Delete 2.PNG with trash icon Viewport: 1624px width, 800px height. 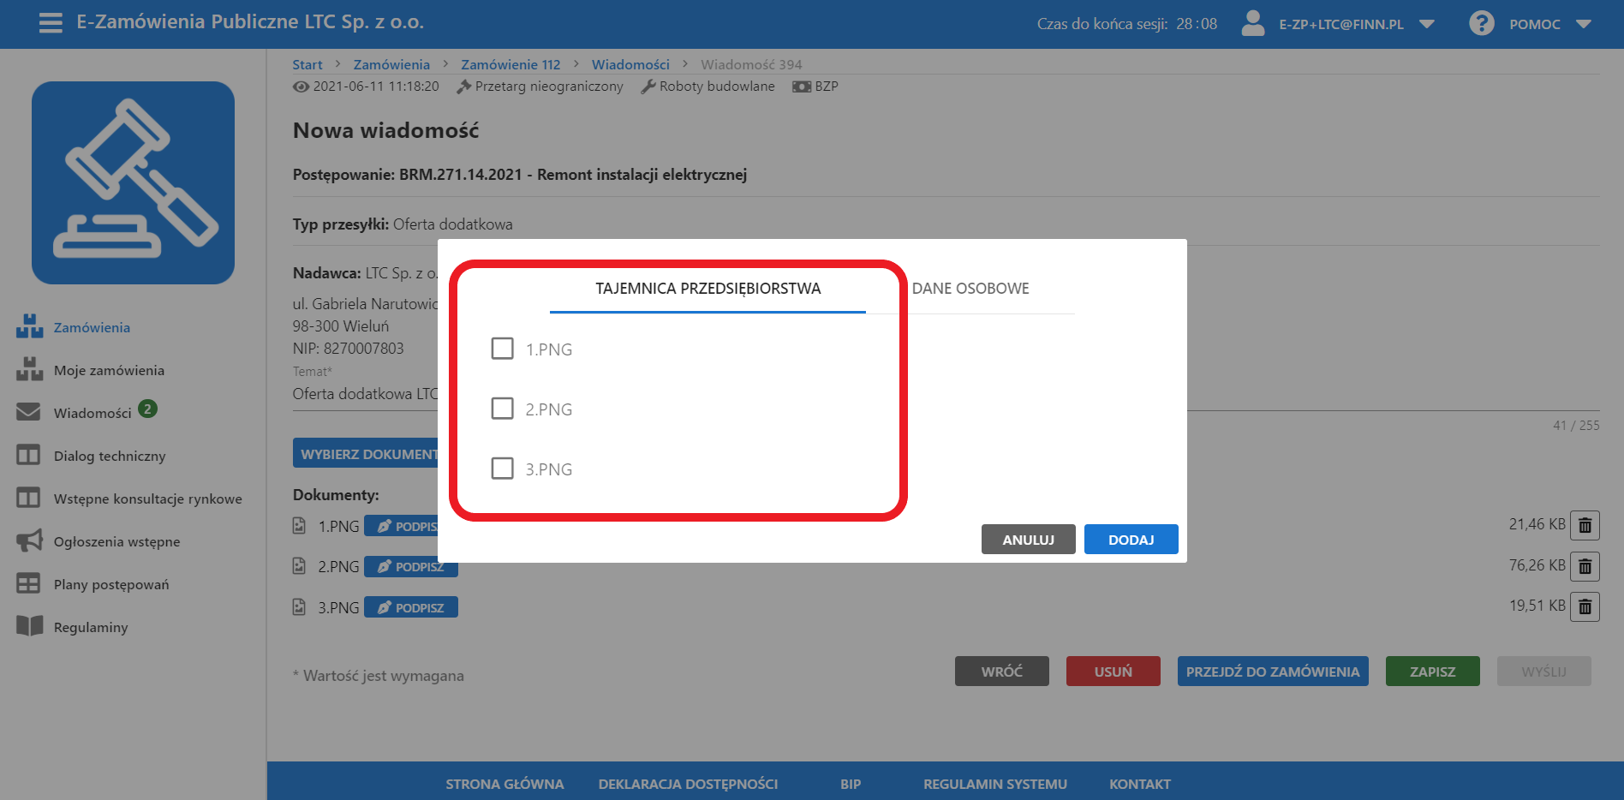tap(1585, 566)
